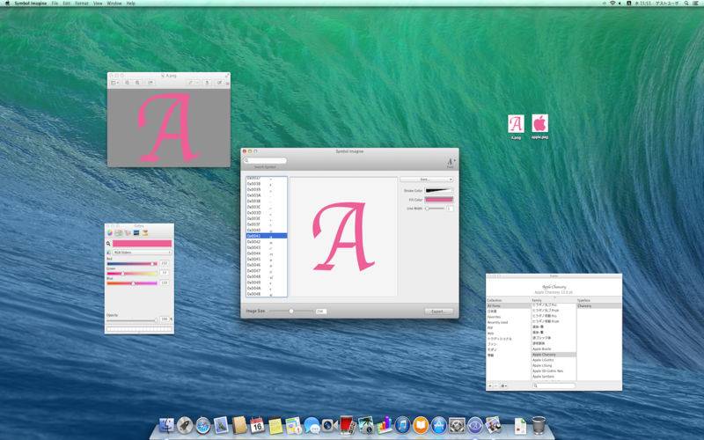Screen dimensions: 704x440
Task: Open Messages from the Dock
Action: (312, 425)
